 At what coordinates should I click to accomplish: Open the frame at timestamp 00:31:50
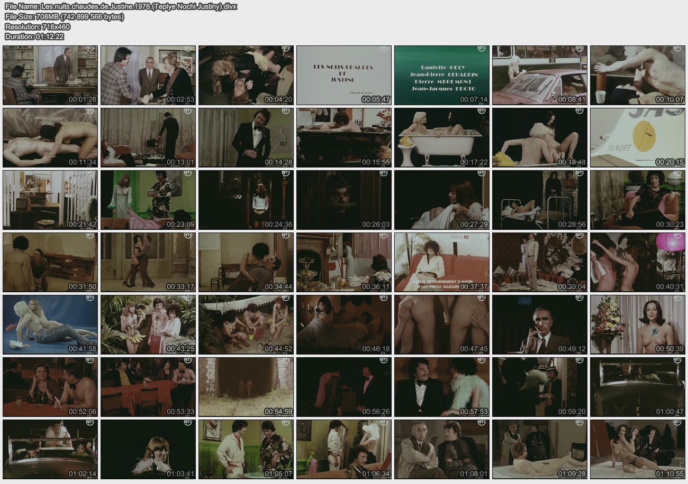[50, 262]
